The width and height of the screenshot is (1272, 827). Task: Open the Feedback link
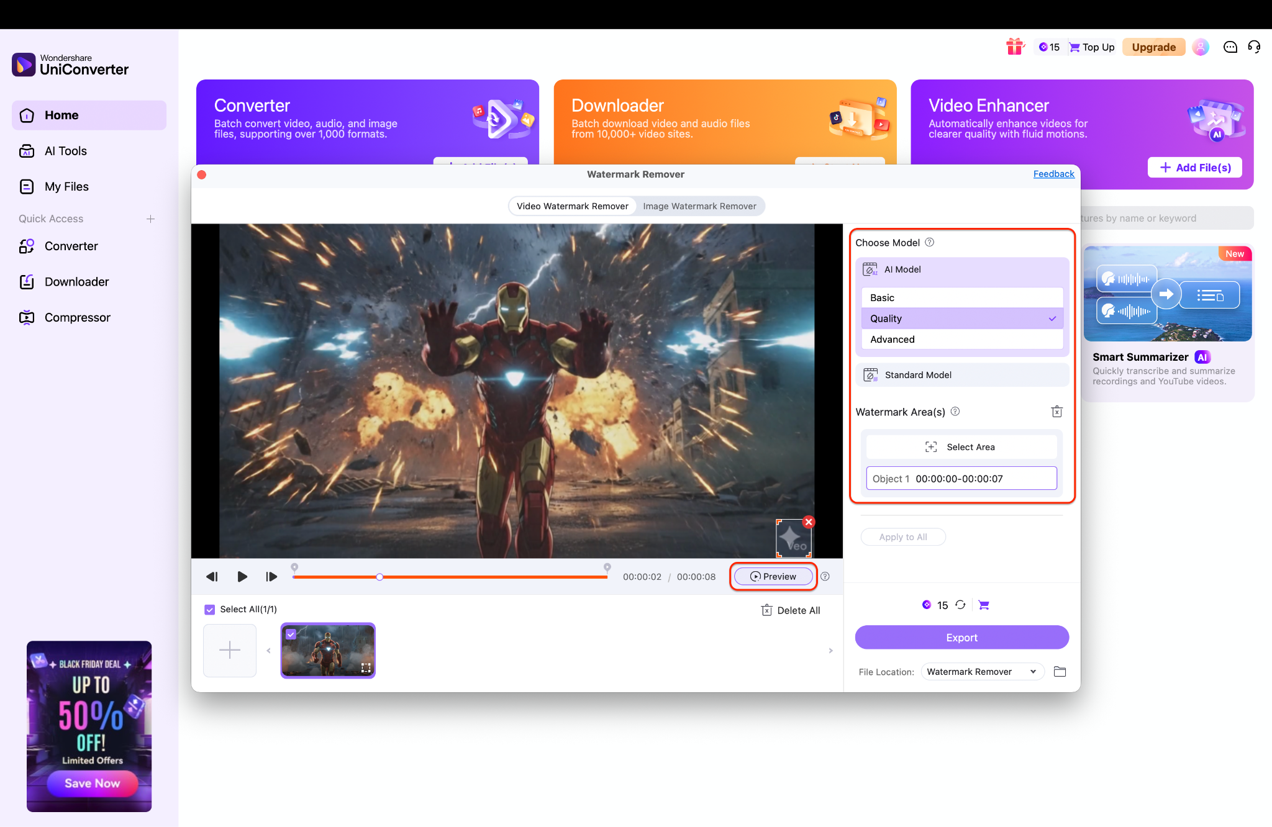tap(1053, 174)
